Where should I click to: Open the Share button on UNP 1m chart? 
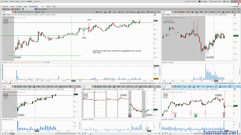pos(99,12)
